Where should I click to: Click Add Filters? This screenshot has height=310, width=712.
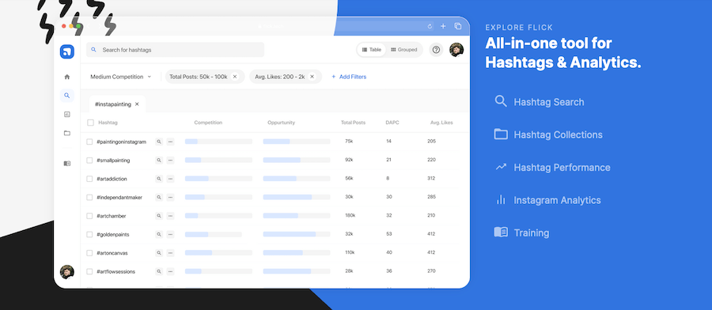[x=349, y=77]
